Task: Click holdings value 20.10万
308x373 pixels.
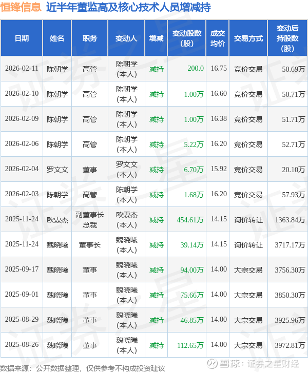Action: coord(294,170)
